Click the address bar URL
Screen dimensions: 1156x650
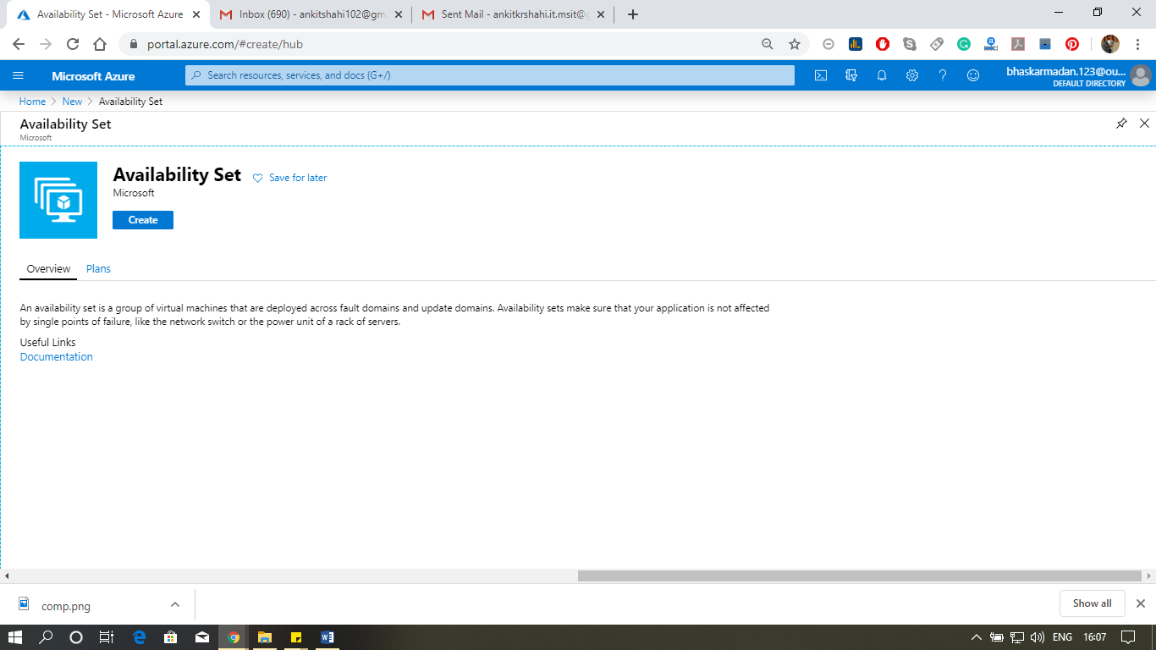[x=225, y=44]
